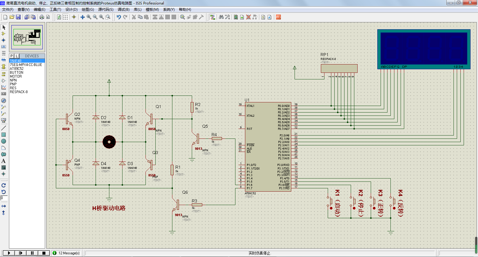The image size is (478, 257).
Task: Click the zoom in magnifier icon
Action: 89,17
